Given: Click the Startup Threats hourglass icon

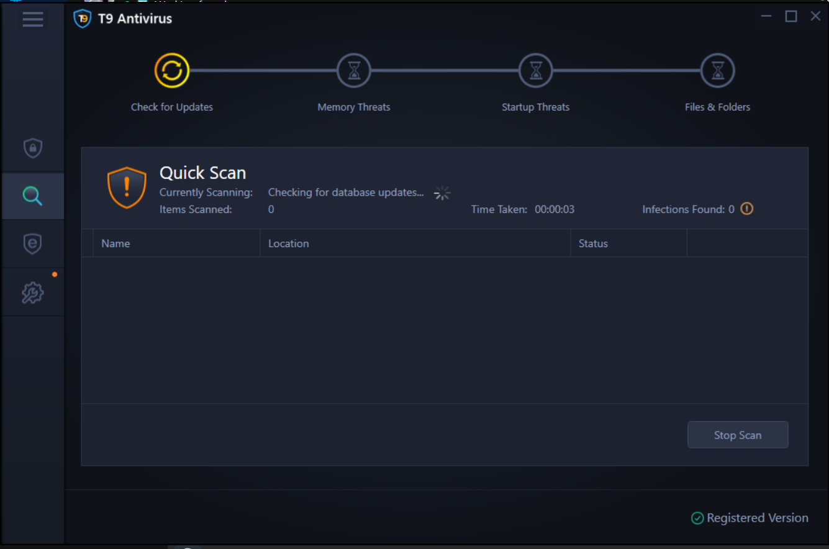Looking at the screenshot, I should (535, 70).
